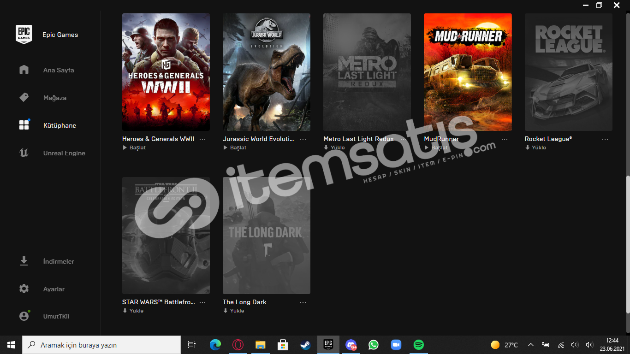
Task: Open File Explorer from taskbar
Action: 261,345
